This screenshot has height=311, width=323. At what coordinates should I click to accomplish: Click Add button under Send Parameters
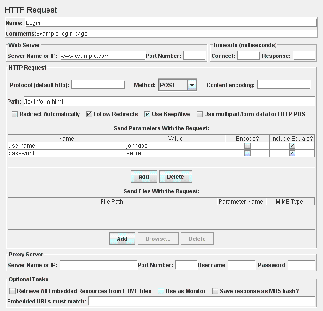[x=143, y=177]
